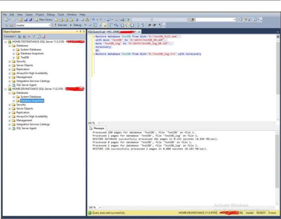Pin or unpin the Object Explorer panel
Image resolution: width=281 pixels, height=219 pixels.
(80, 32)
